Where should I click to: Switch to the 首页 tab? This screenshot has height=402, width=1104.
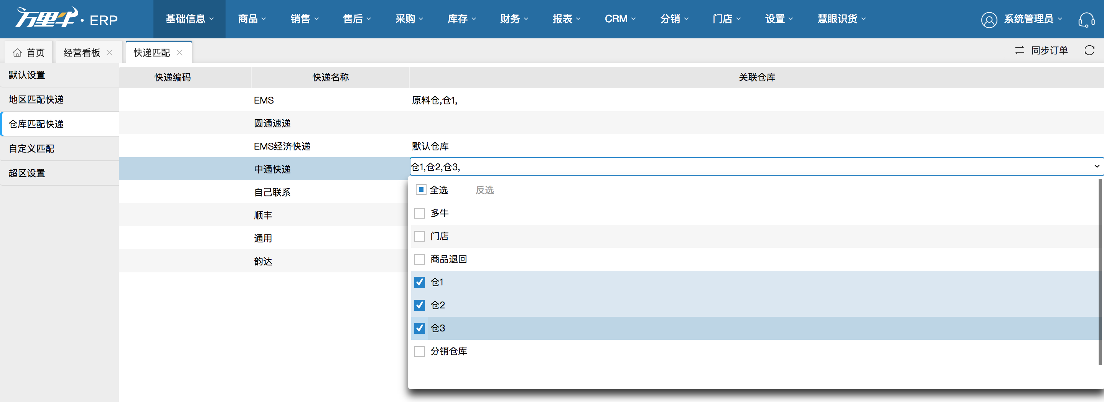point(29,52)
